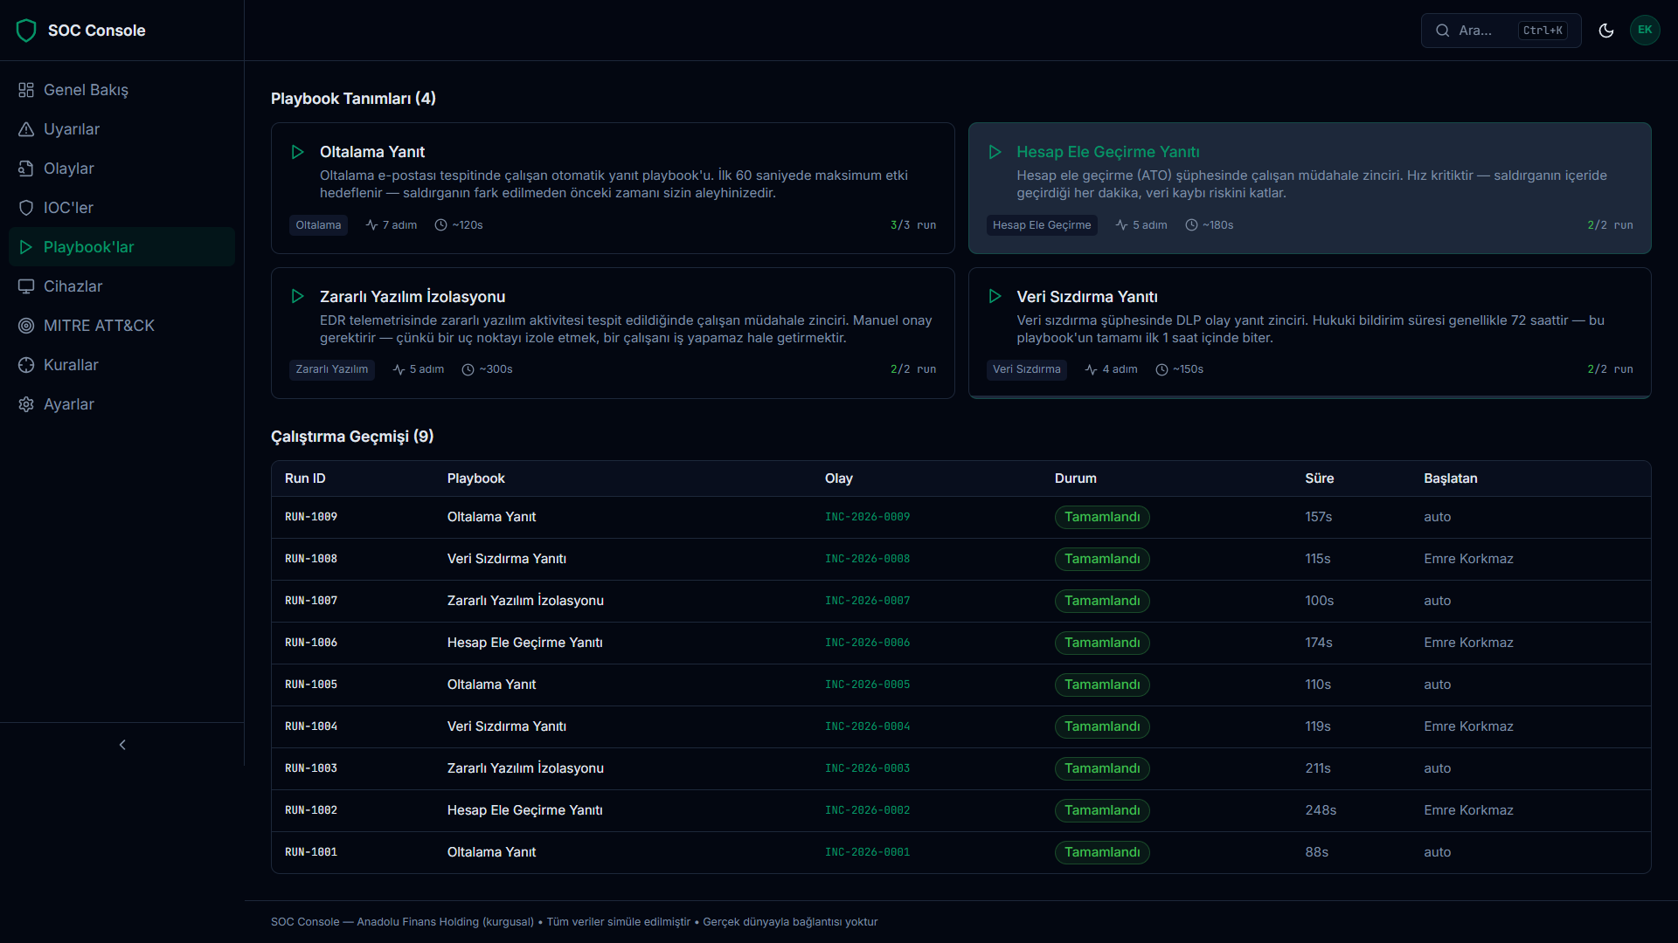This screenshot has width=1678, height=943.
Task: Run the Oltalama Yanıt playbook play icon
Action: (x=297, y=152)
